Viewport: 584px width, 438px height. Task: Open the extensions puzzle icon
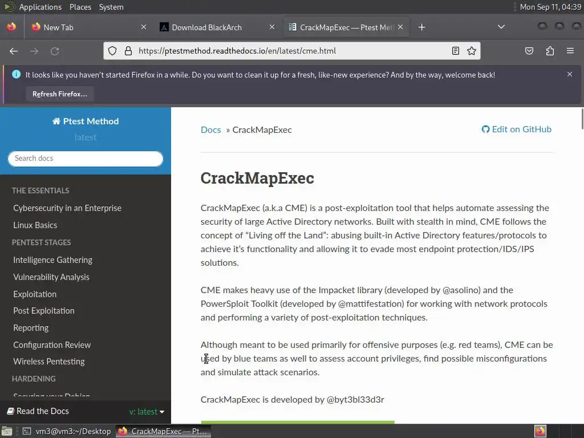point(550,51)
